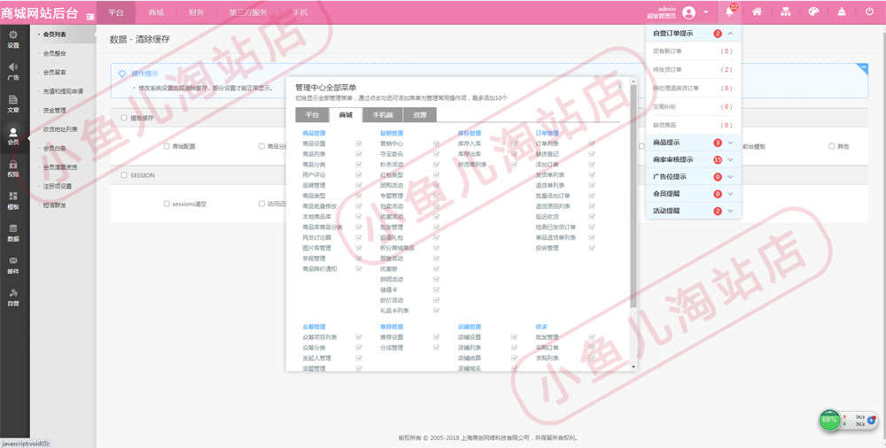Expand 商家审核提示 notification group
886x448 pixels.
(730, 160)
